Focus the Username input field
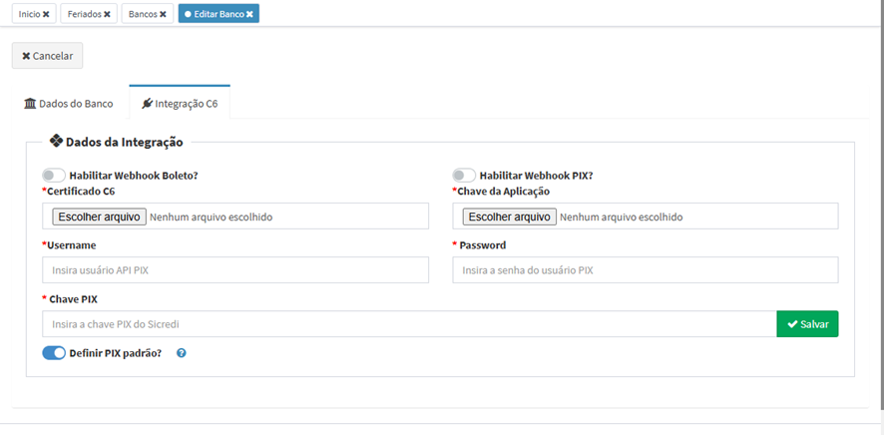 [235, 270]
